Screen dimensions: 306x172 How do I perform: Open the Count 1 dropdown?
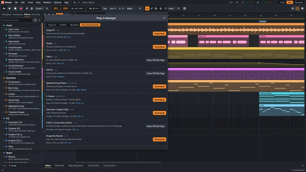click(x=42, y=8)
